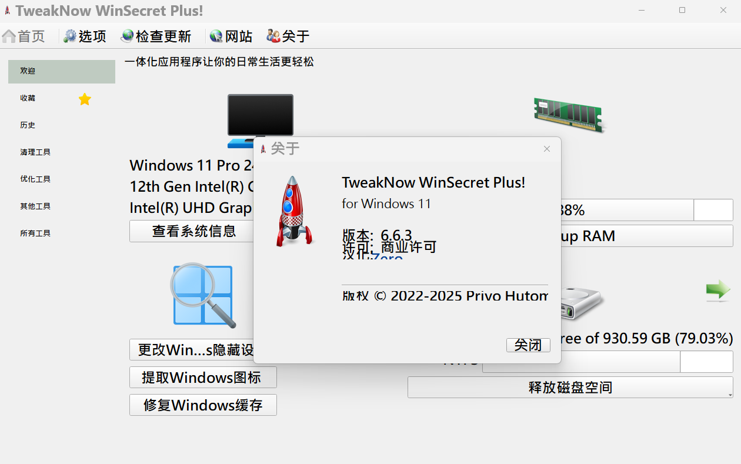
Task: Close the 关于 dialog with X
Action: 547,149
